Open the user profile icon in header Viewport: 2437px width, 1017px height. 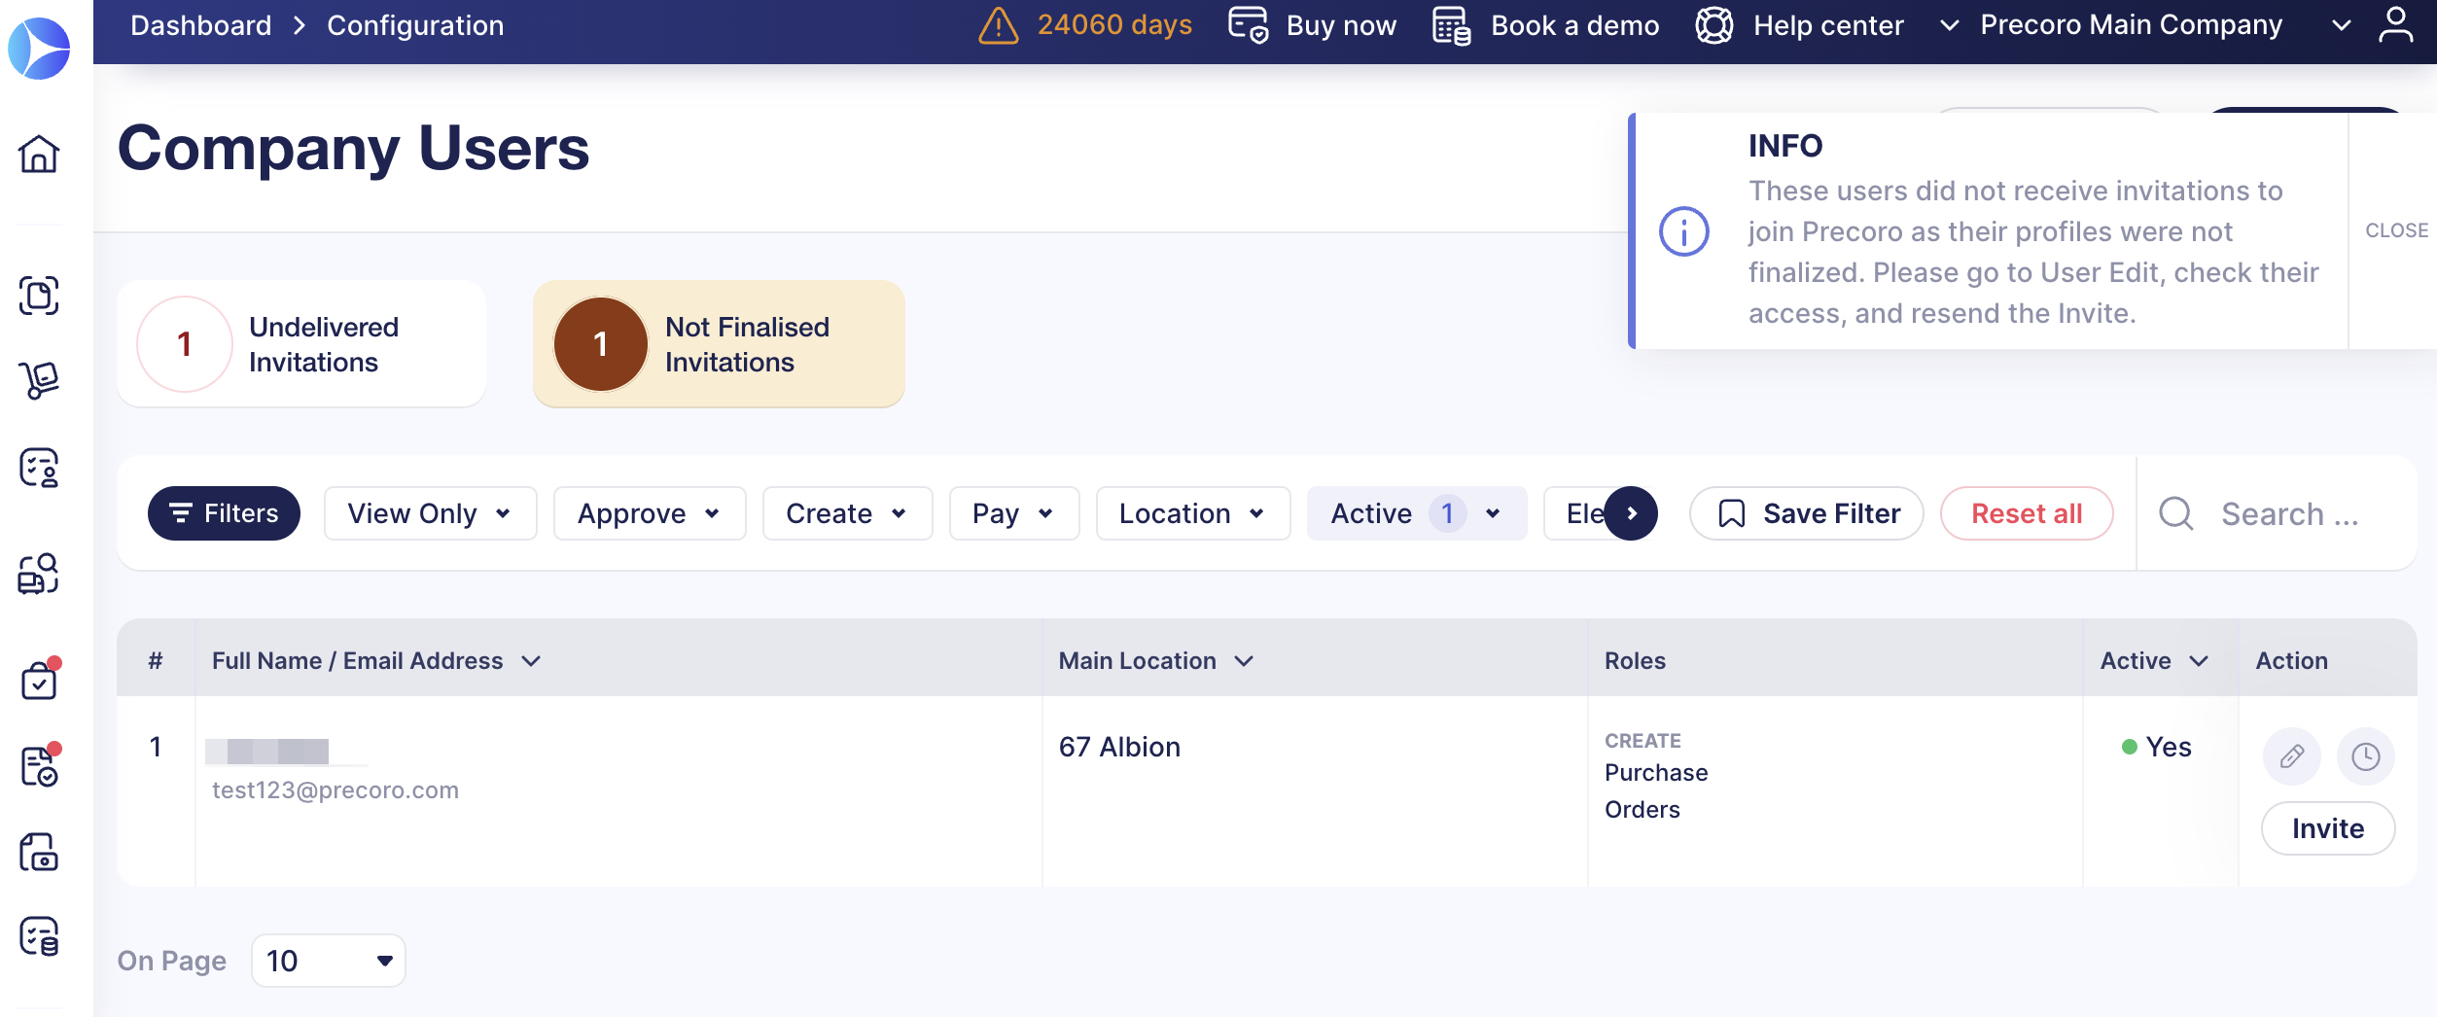click(2394, 25)
